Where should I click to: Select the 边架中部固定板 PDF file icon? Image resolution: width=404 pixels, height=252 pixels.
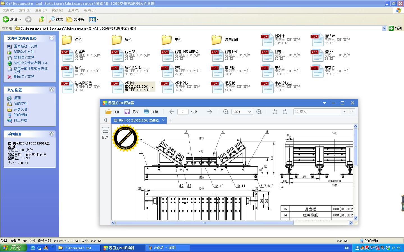point(167,55)
